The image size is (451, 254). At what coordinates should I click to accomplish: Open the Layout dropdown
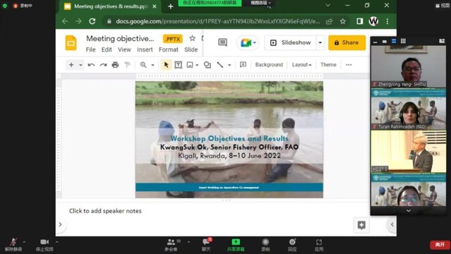coord(301,65)
